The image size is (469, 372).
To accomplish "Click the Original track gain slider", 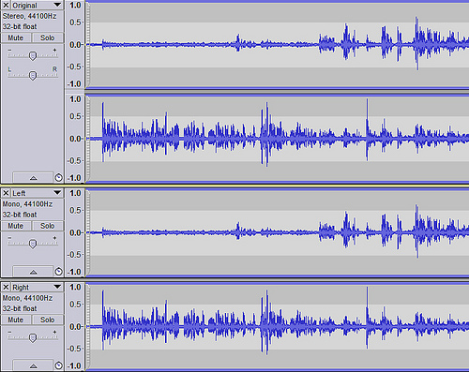I will 33,55.
